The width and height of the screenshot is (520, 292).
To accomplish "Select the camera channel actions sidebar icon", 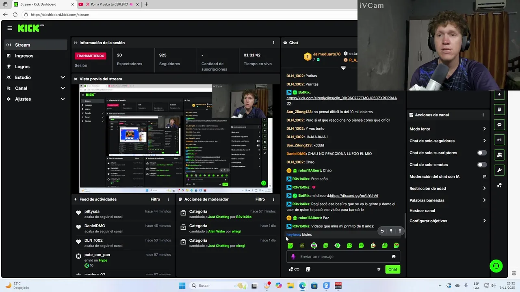I will coord(499,155).
